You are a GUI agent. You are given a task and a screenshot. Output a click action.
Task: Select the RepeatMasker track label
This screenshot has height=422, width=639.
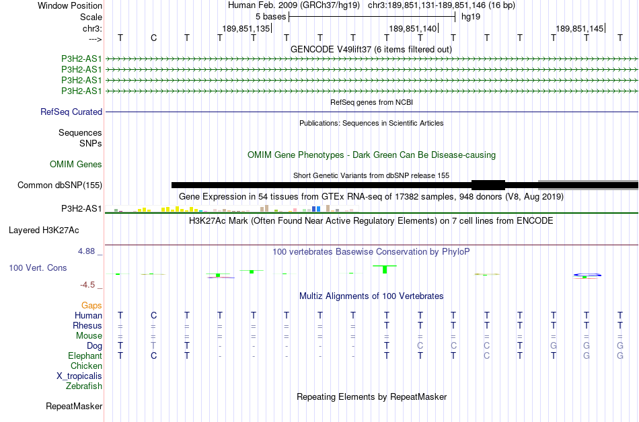[x=74, y=406]
